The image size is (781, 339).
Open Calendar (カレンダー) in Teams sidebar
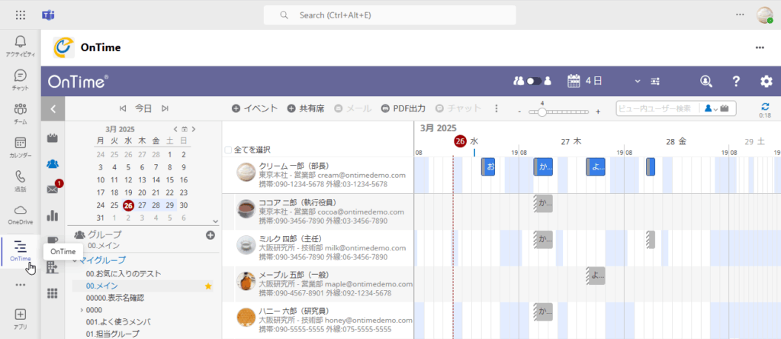[21, 148]
